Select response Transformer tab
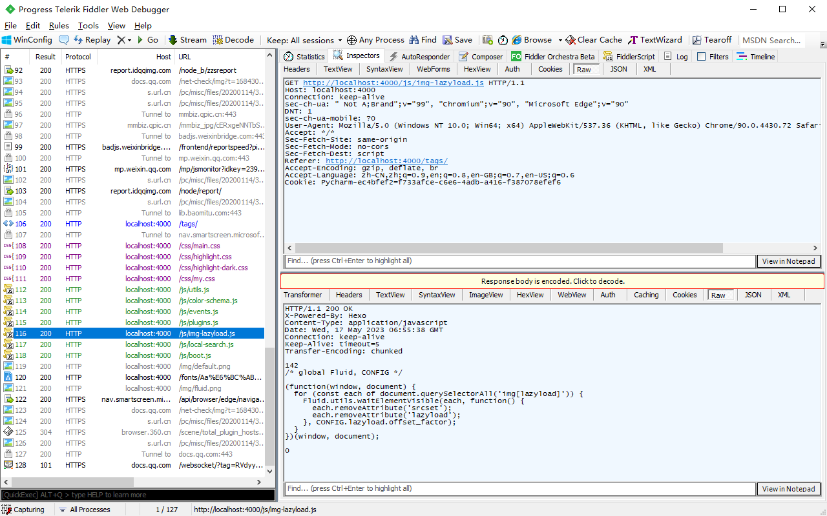 [303, 295]
